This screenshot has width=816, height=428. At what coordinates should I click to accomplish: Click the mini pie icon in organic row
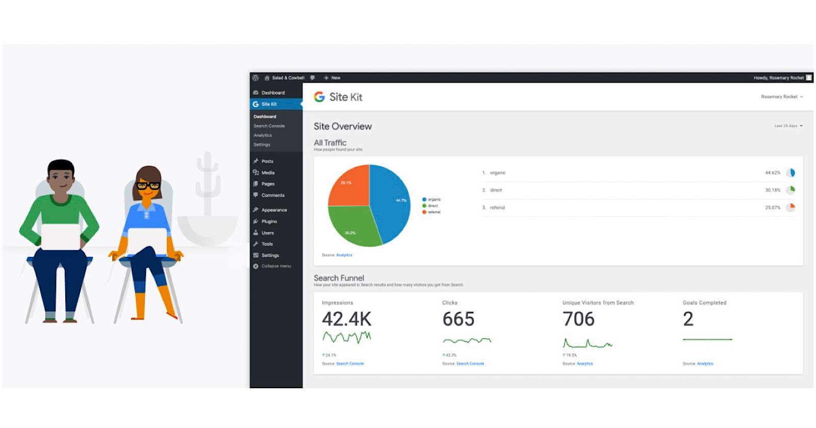(x=790, y=173)
